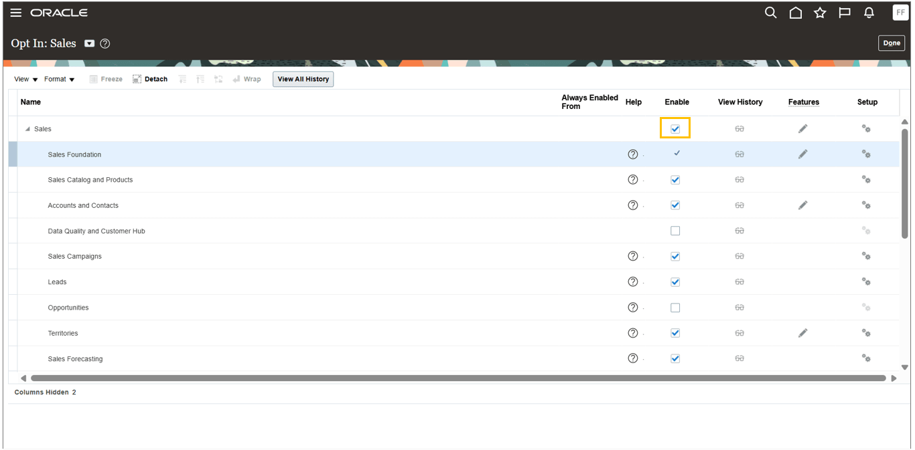This screenshot has width=915, height=450.
Task: Click the horizontal scrollbar thumb
Action: coord(458,378)
